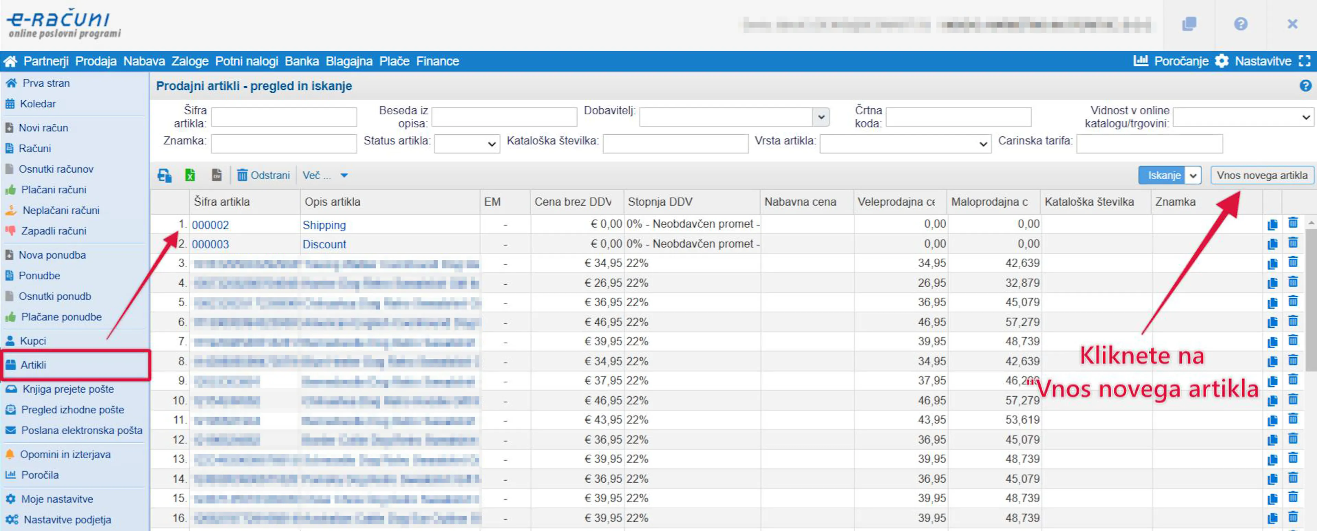Screen dimensions: 1317x531
Task: Click the Excel export icon
Action: (190, 175)
